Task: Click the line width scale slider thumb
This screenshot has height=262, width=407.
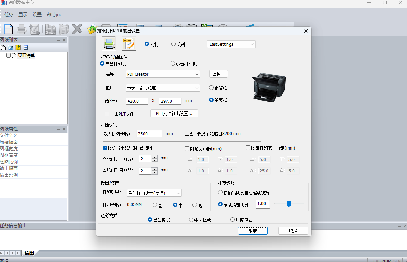Action: click(x=289, y=203)
